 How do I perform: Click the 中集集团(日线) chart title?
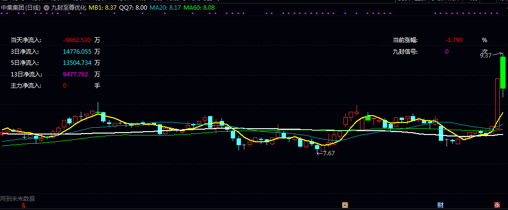21,8
